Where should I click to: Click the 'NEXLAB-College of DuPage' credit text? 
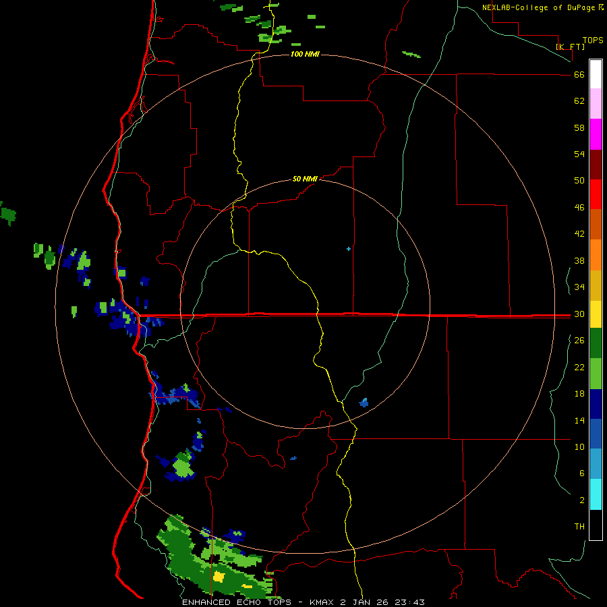pos(539,7)
